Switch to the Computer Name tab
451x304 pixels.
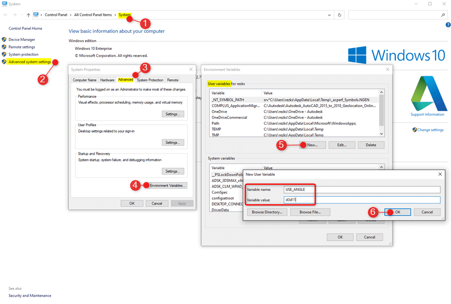84,80
